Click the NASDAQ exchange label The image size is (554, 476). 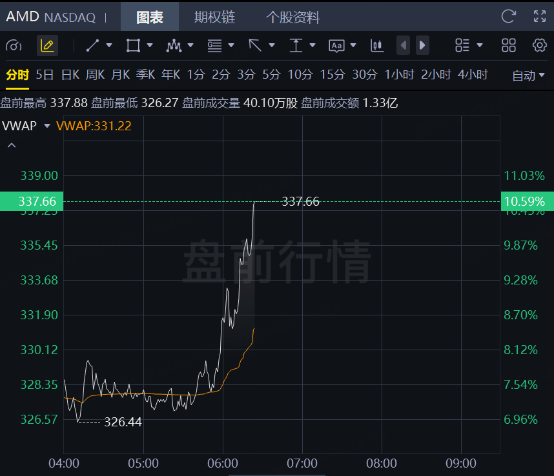[70, 17]
